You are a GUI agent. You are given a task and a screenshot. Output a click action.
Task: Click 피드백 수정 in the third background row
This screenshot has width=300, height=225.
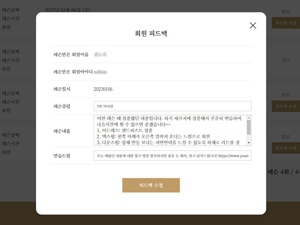point(285,106)
